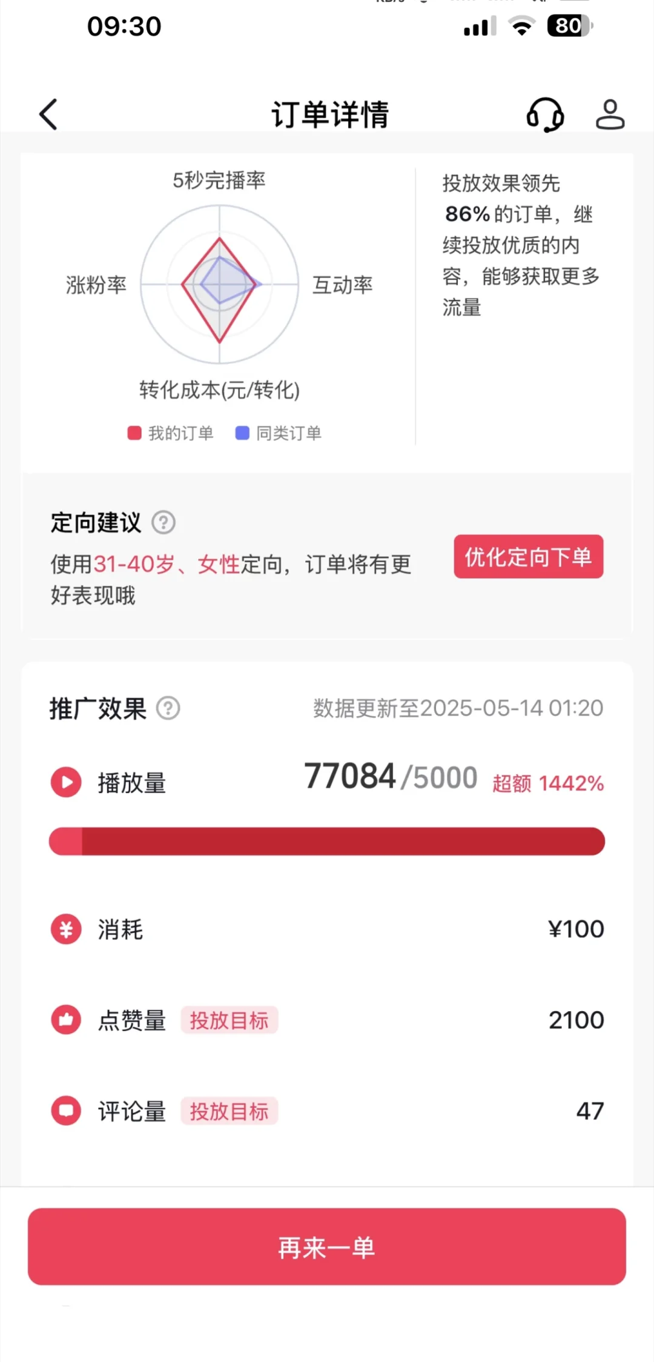The height and width of the screenshot is (1362, 654).
Task: Click the 再来一单 button
Action: [x=327, y=1246]
